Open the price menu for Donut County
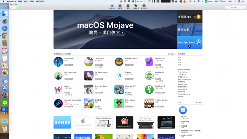The image size is (247, 139). pyautogui.click(x=129, y=106)
